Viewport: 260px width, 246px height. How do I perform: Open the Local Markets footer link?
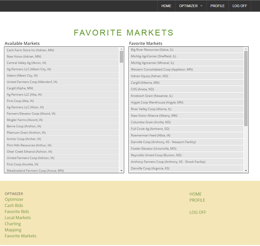(x=18, y=218)
